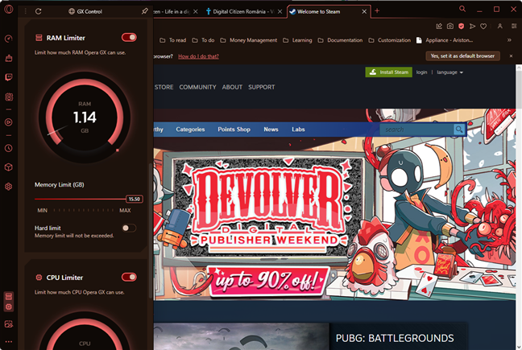Open the Learning bookmarks folder
The image size is (522, 350).
(x=297, y=40)
